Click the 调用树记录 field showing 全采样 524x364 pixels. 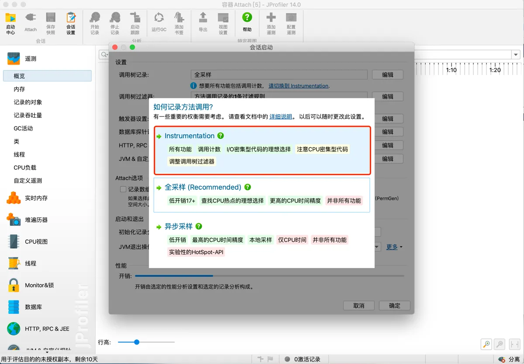(279, 75)
